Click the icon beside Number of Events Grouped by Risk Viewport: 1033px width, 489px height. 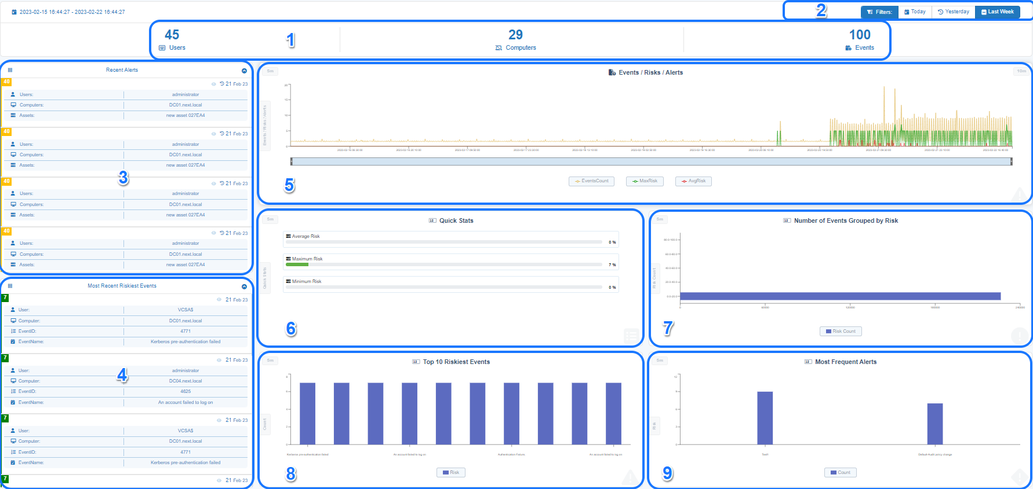tap(787, 220)
